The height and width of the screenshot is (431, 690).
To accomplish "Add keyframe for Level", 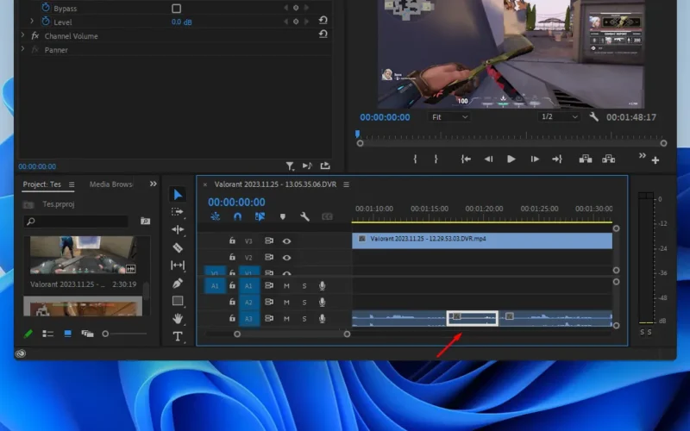I will [296, 21].
